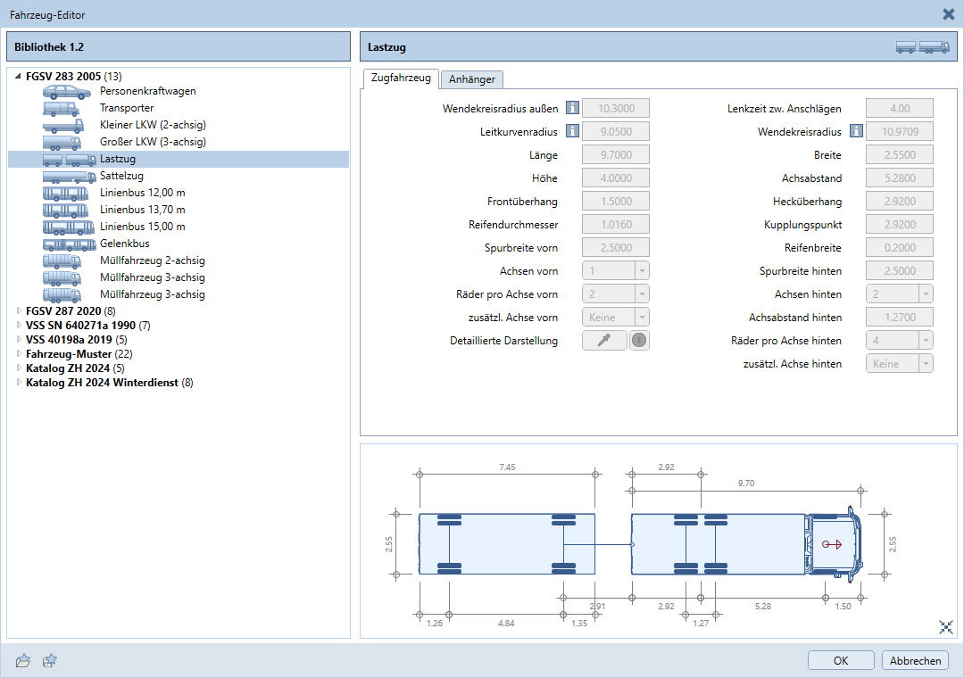Select the Personenkraftwagen car icon

[x=67, y=91]
